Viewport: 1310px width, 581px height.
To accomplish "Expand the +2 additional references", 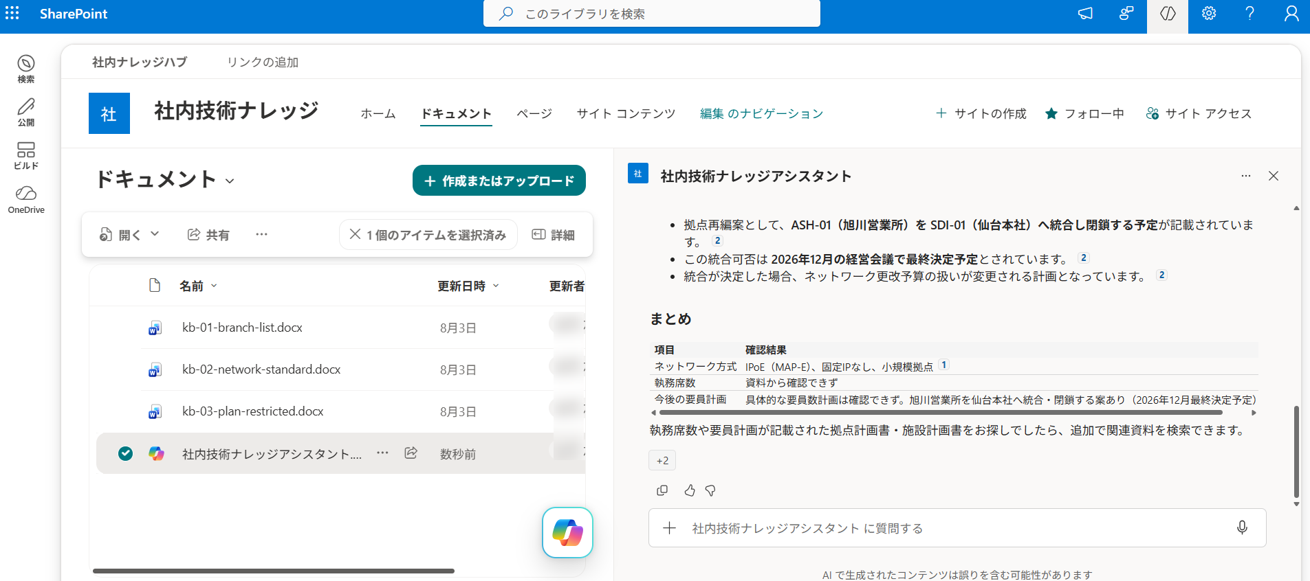I will 662,460.
